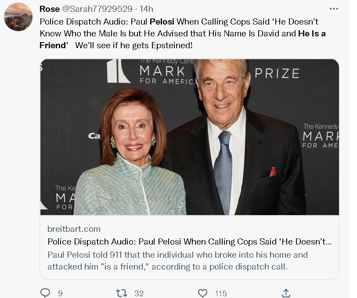This screenshot has width=357, height=298.
Task: Open the card headline "Police Dispatch Audio"
Action: pyautogui.click(x=189, y=241)
